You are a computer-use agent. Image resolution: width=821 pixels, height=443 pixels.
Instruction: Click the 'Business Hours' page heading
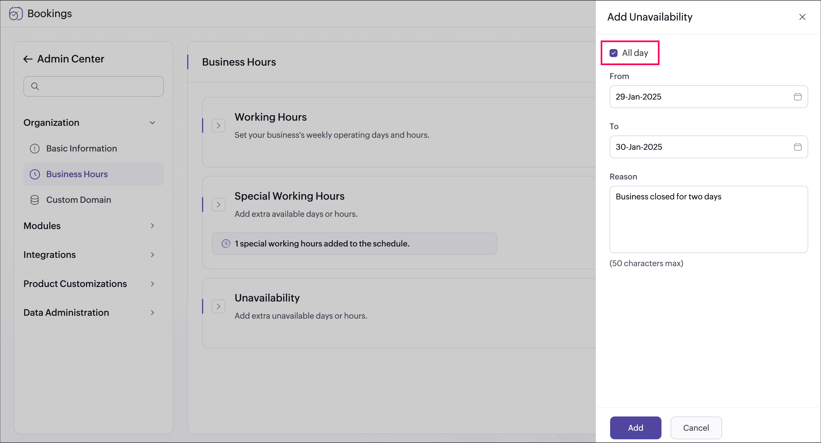point(239,62)
